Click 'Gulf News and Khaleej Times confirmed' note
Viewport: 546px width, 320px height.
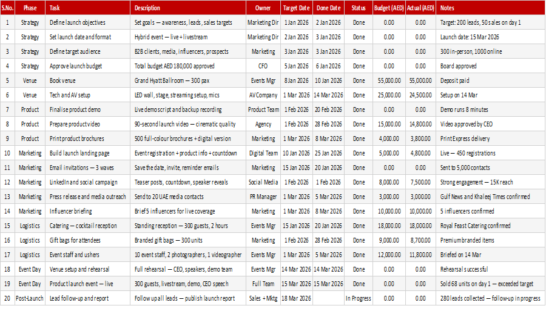[490, 197]
